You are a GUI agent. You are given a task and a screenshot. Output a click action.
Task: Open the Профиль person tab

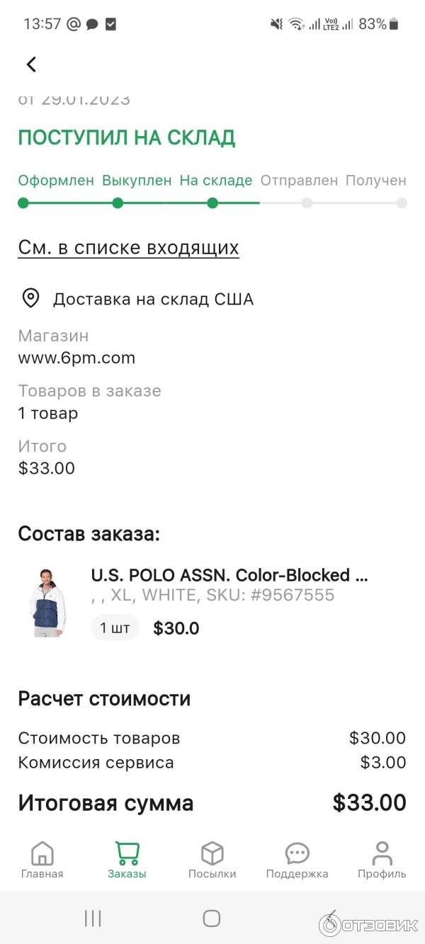coord(382,860)
